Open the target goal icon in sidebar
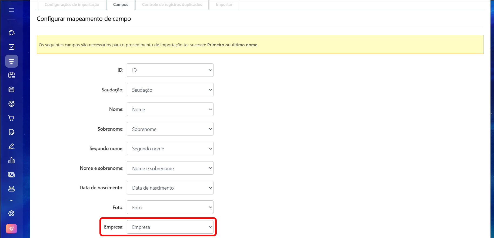This screenshot has height=238, width=494. point(11,104)
